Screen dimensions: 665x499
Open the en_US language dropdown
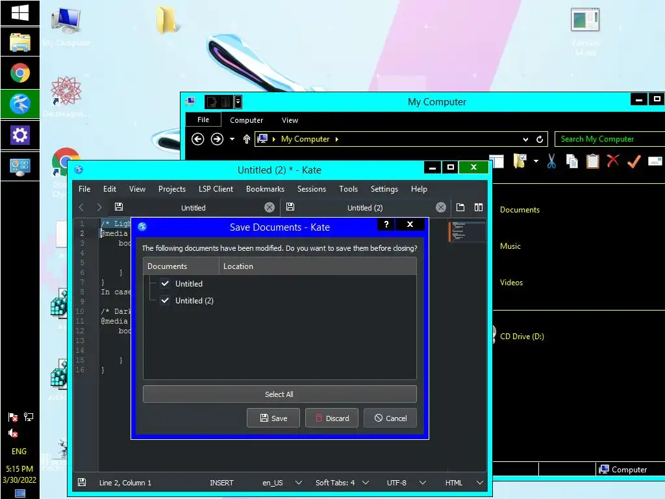click(282, 483)
